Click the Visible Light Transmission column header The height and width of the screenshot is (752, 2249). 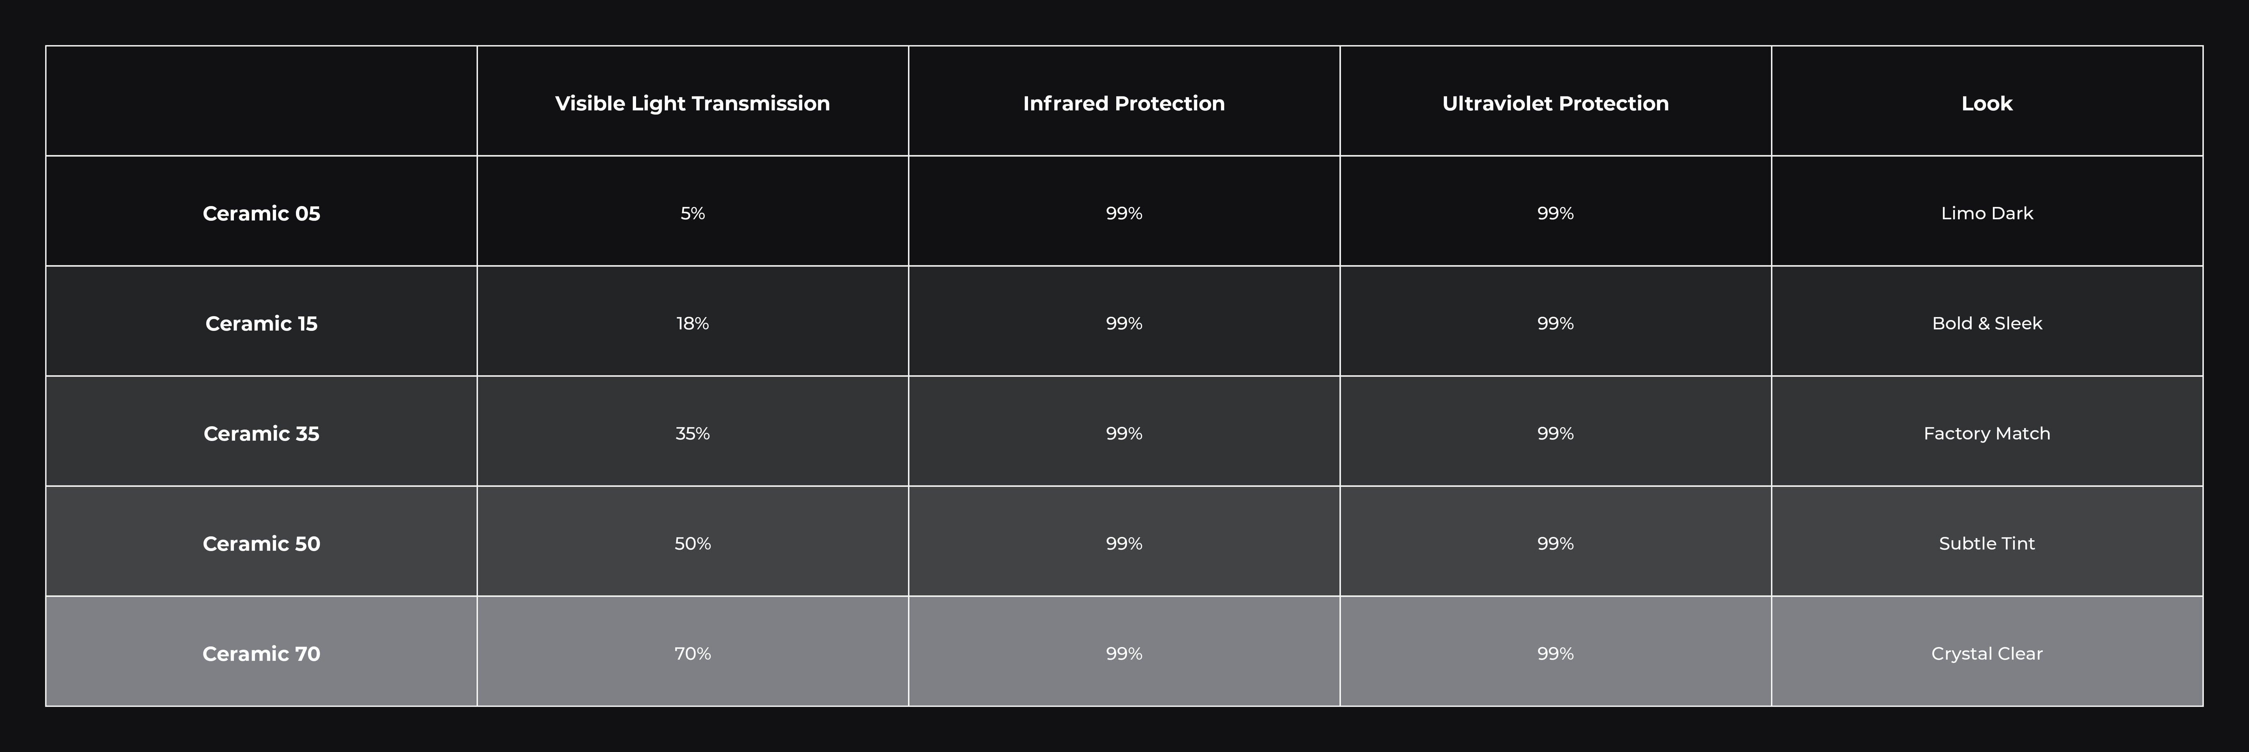point(692,103)
